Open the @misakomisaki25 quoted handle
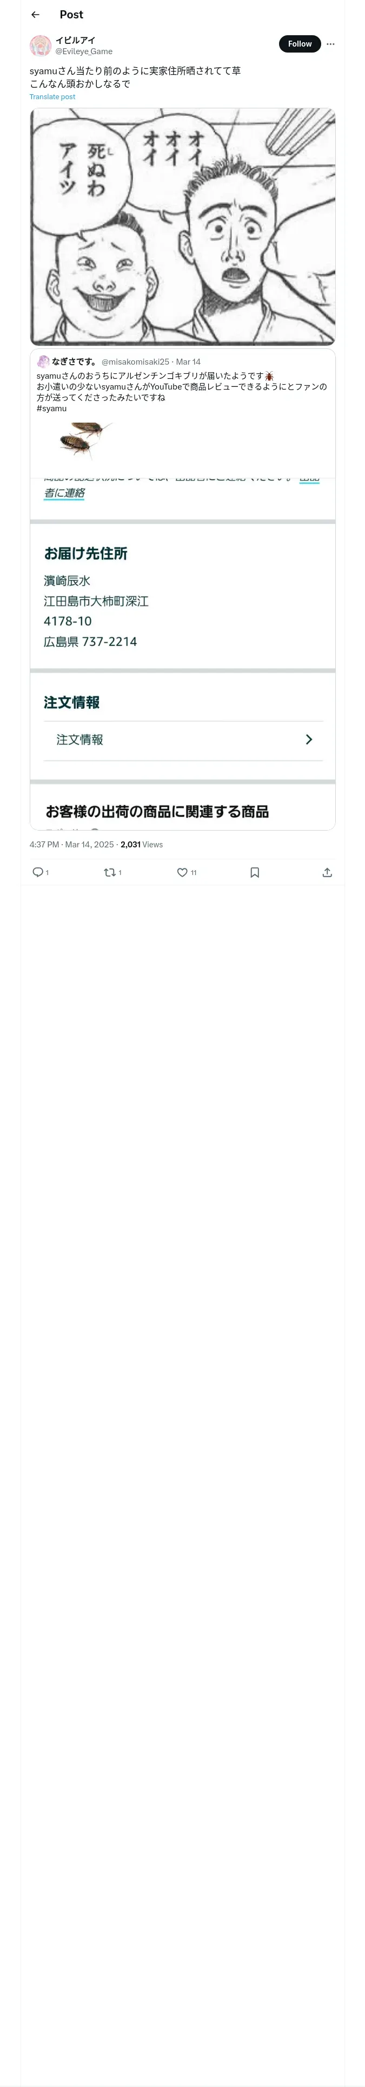The height and width of the screenshot is (2087, 365). click(x=135, y=361)
